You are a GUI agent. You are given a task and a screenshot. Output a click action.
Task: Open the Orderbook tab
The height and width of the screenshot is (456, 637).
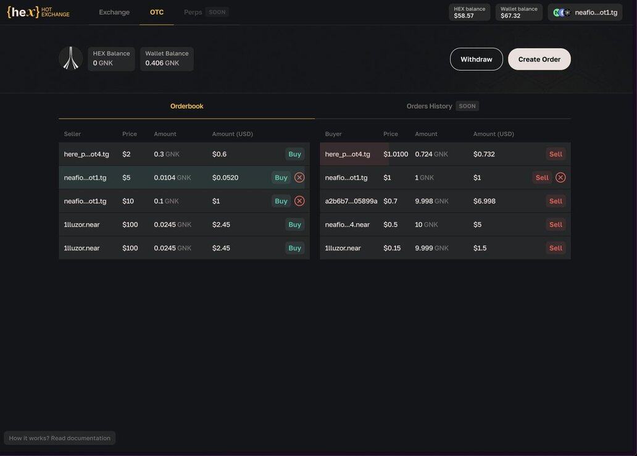coord(186,106)
